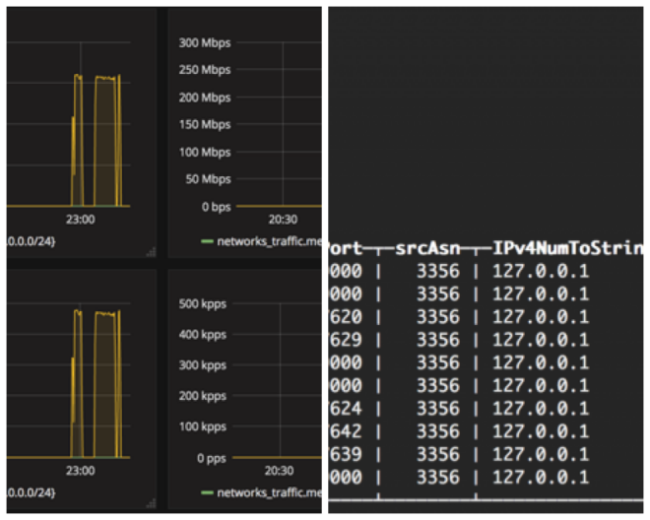Viewport: 650px width, 520px height.
Task: Click the port cell ending in 7620
Action: pos(346,317)
